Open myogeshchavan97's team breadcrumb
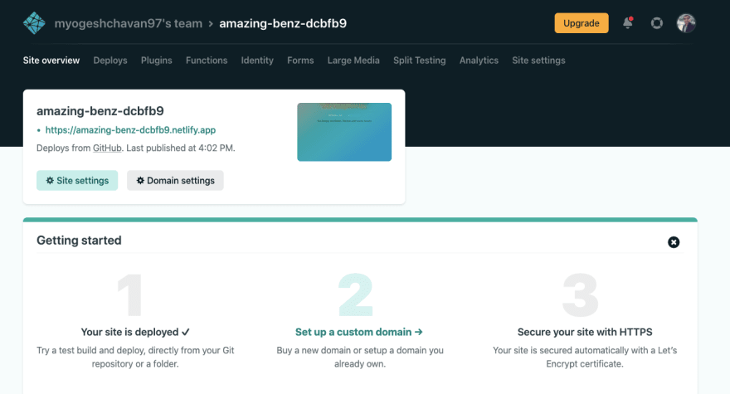 coord(129,23)
